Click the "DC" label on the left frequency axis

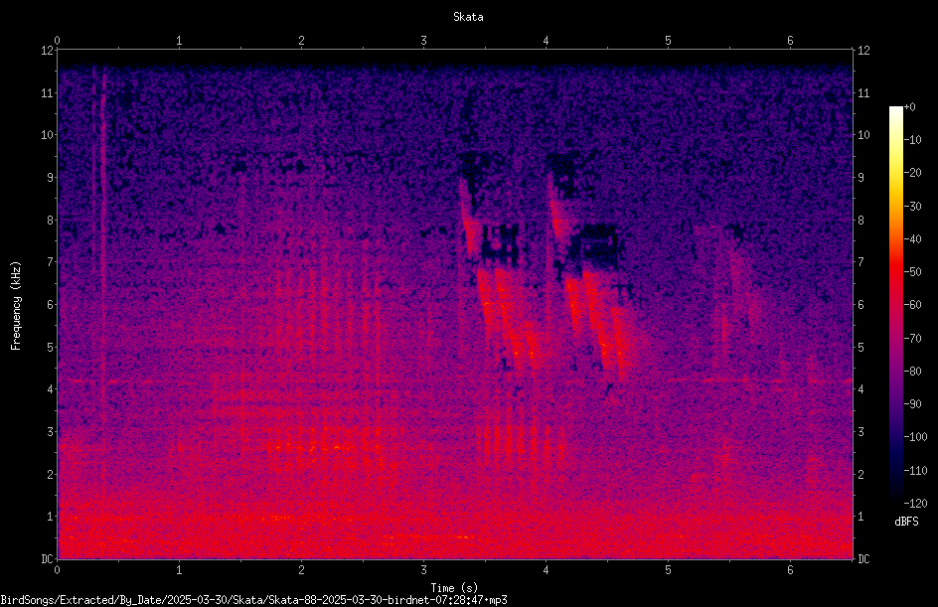(x=48, y=558)
